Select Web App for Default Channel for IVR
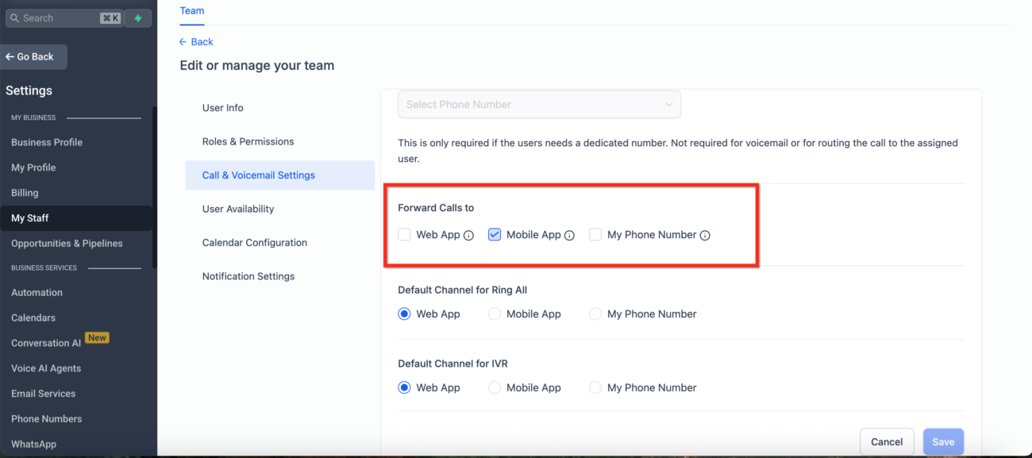The height and width of the screenshot is (458, 1032). [x=405, y=388]
